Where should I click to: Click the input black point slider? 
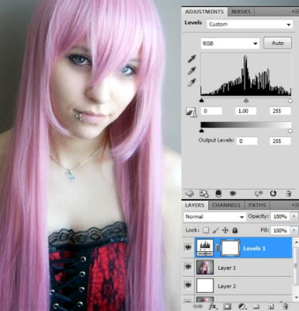tap(202, 100)
